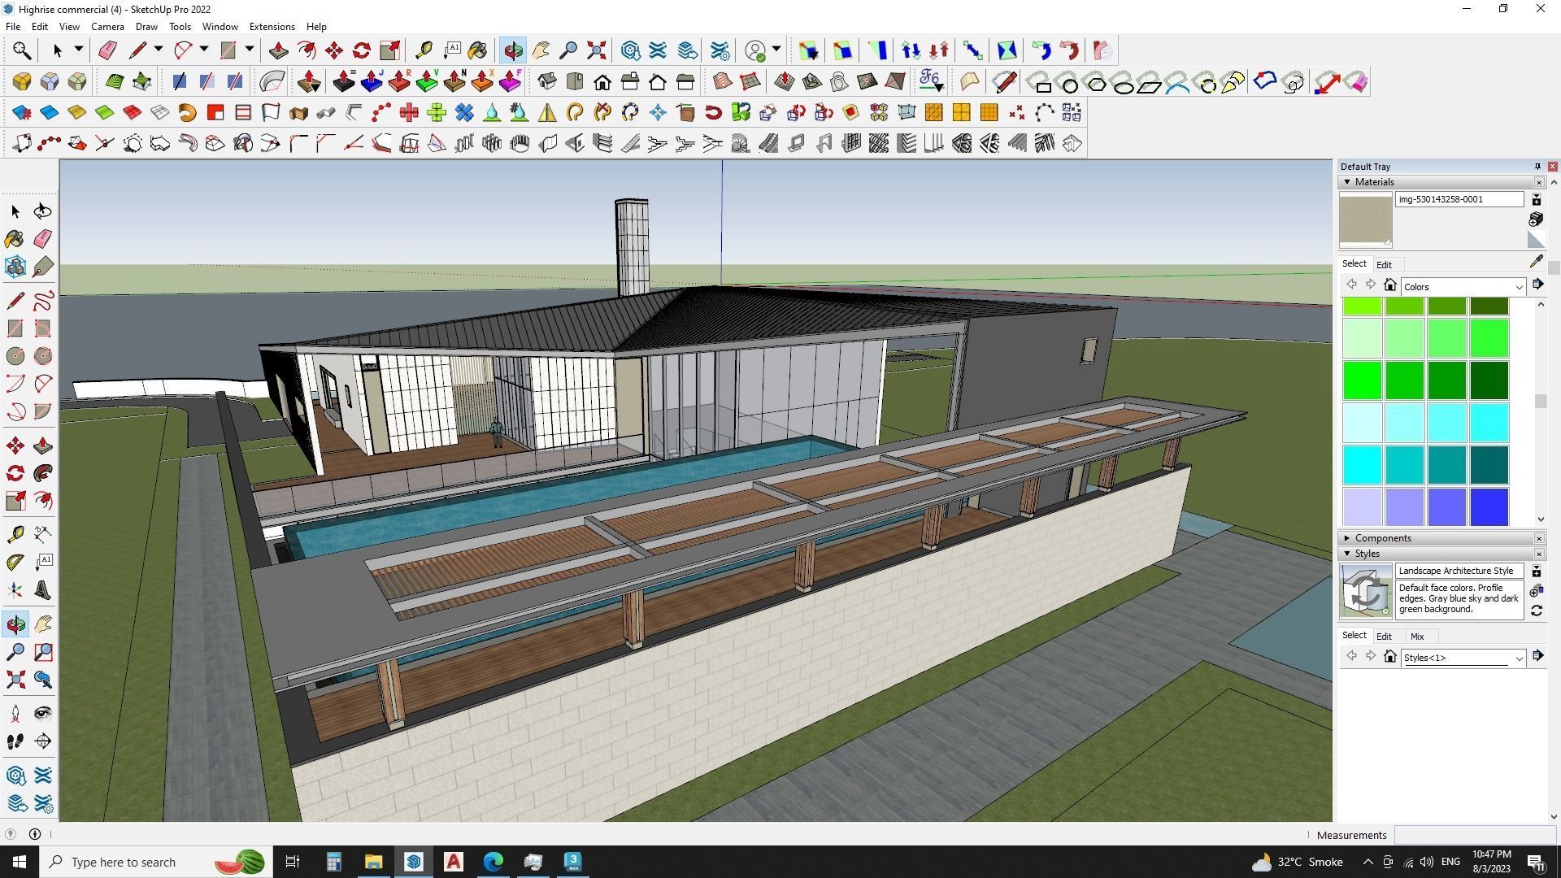Image resolution: width=1561 pixels, height=878 pixels.
Task: Select the Pan hand tool
Action: pos(43,624)
